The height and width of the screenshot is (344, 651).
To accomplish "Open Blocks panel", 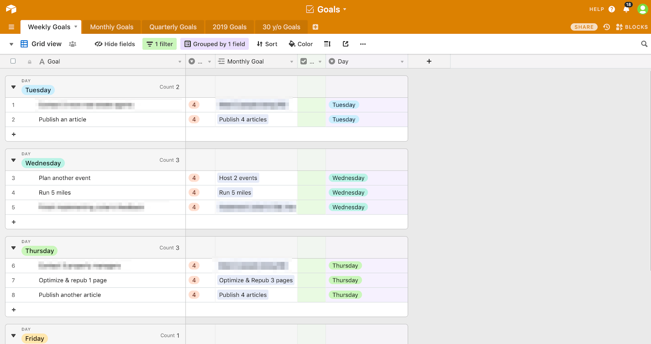I will (632, 27).
